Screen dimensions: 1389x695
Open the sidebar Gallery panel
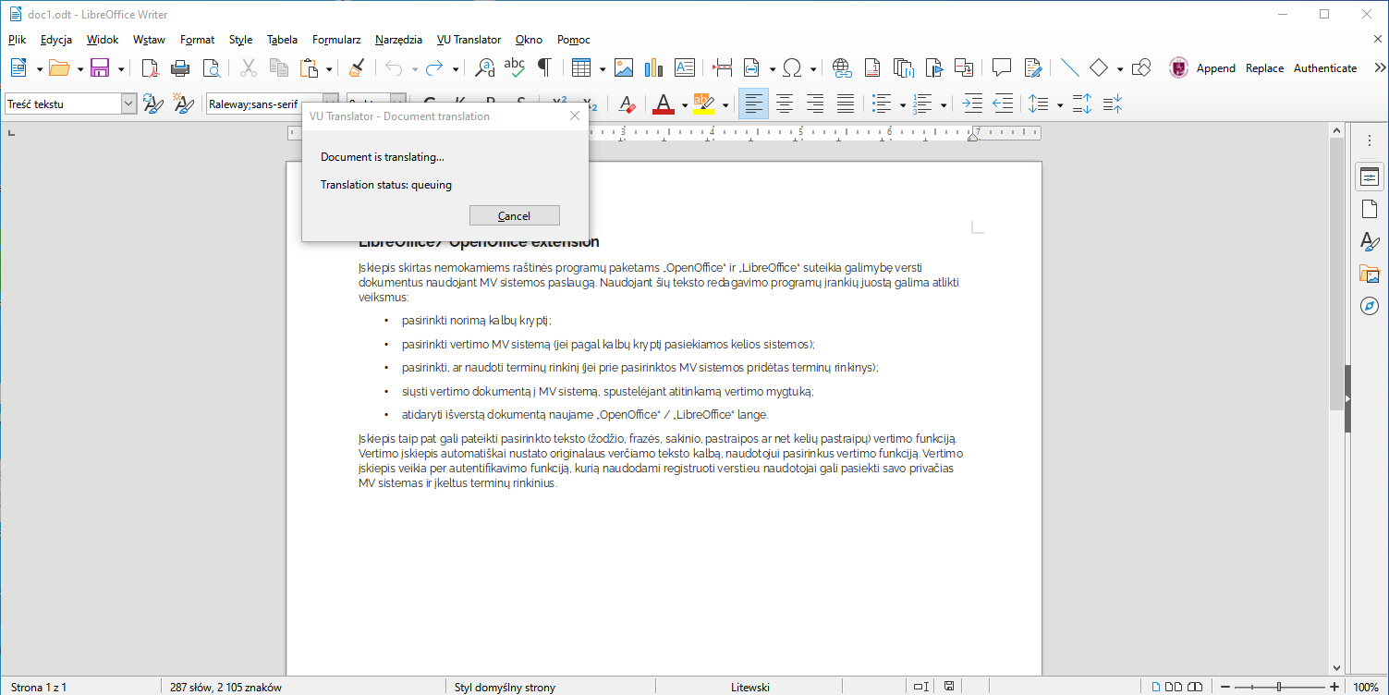[x=1370, y=273]
